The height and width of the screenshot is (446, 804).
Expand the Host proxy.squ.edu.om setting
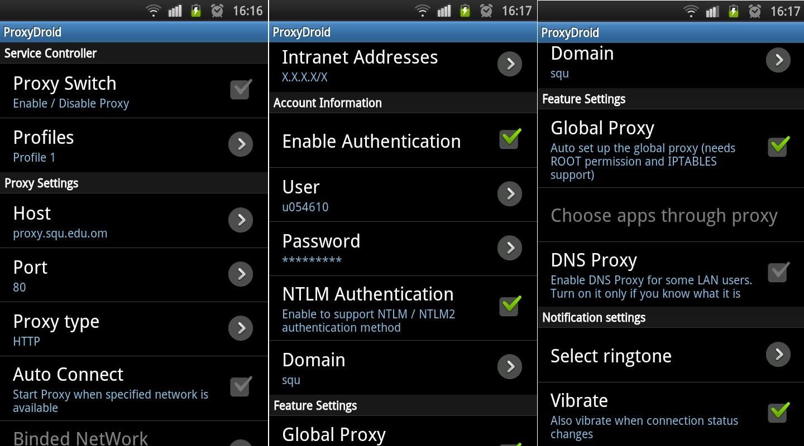click(x=240, y=220)
